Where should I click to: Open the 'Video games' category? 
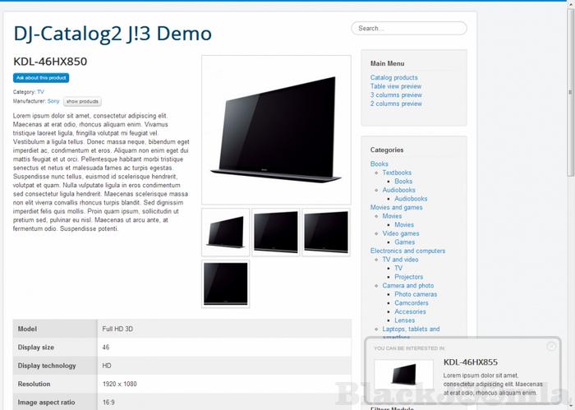pos(400,233)
